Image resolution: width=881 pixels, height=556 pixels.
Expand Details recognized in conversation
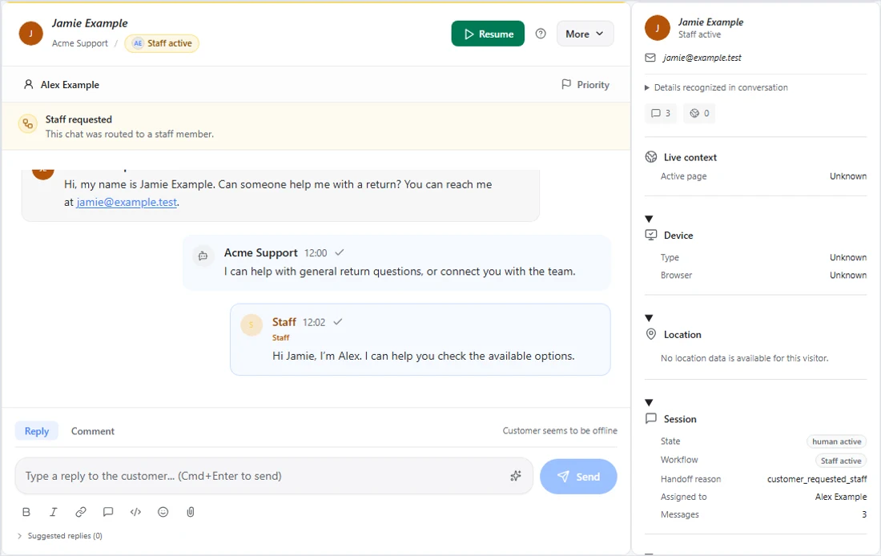pyautogui.click(x=716, y=87)
